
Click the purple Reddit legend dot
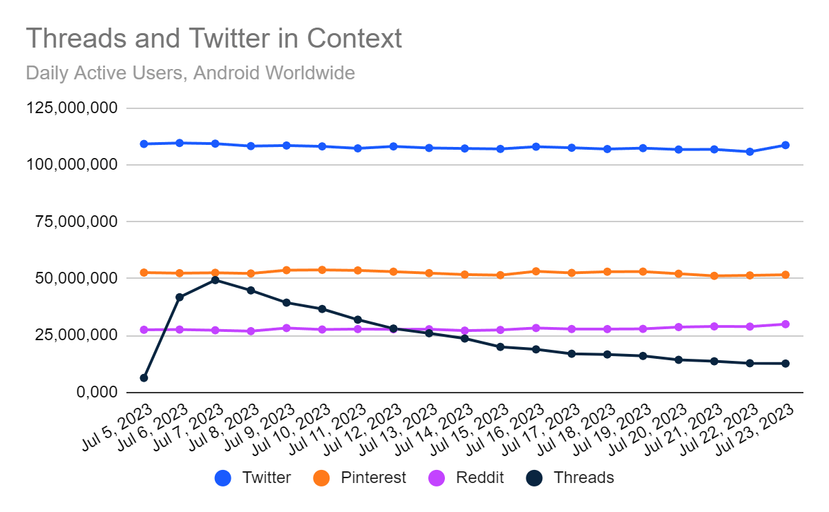(437, 477)
